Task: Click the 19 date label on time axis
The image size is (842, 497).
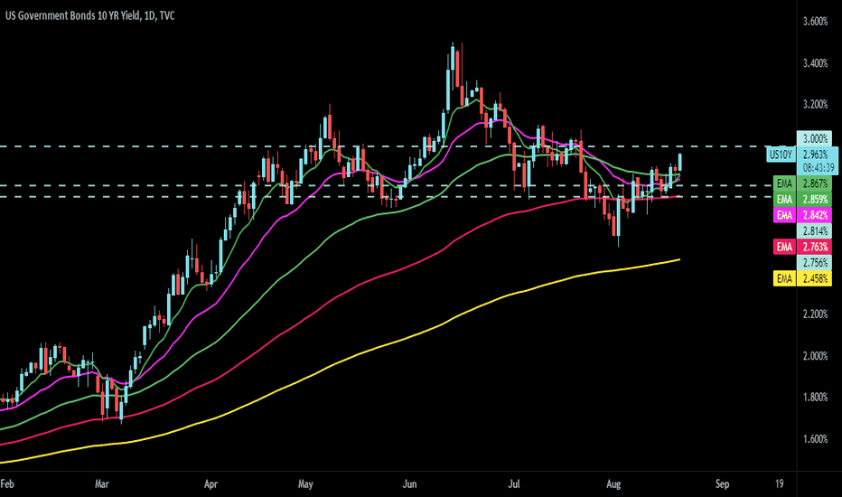Action: pyautogui.click(x=779, y=484)
